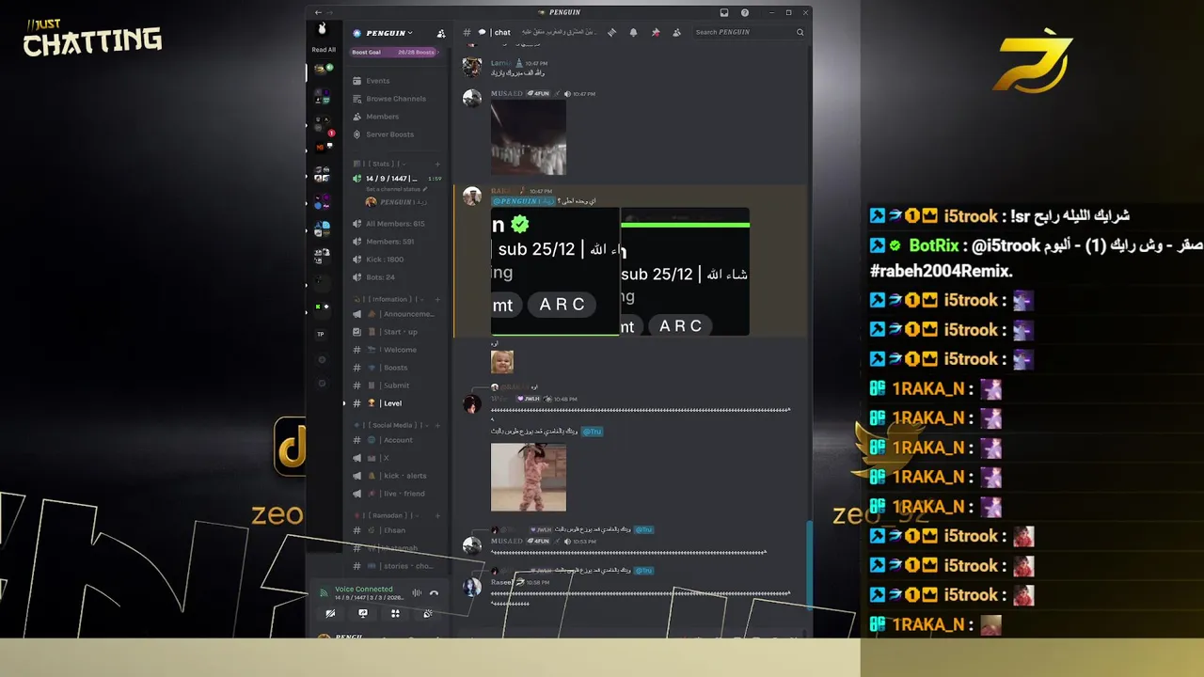This screenshot has height=677, width=1204.
Task: Open Discord help icon
Action: (745, 12)
